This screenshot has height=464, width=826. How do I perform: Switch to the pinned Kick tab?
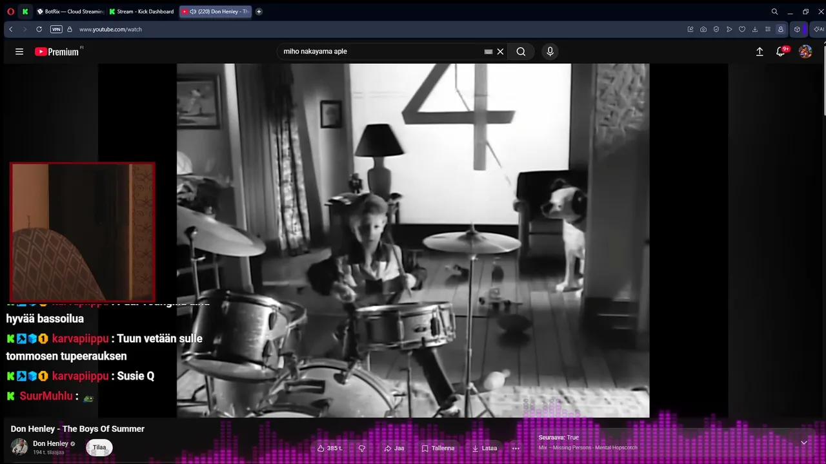click(x=25, y=12)
